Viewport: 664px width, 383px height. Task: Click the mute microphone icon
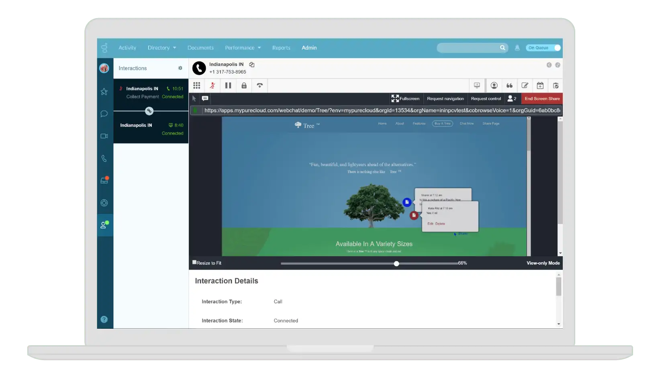pos(212,86)
